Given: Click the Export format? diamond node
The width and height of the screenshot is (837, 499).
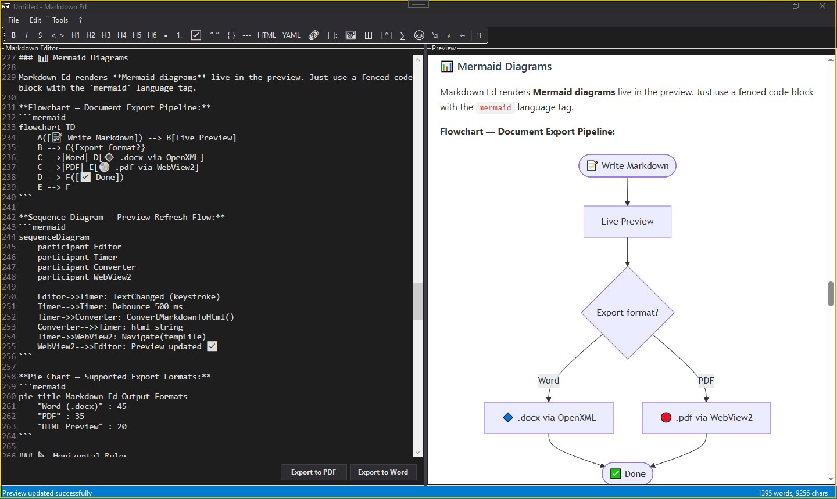Looking at the screenshot, I should pos(628,313).
